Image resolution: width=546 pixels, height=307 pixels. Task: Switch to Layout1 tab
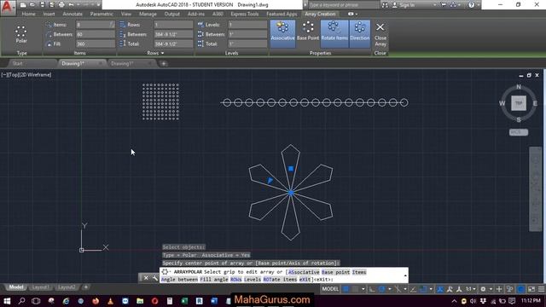[40, 287]
